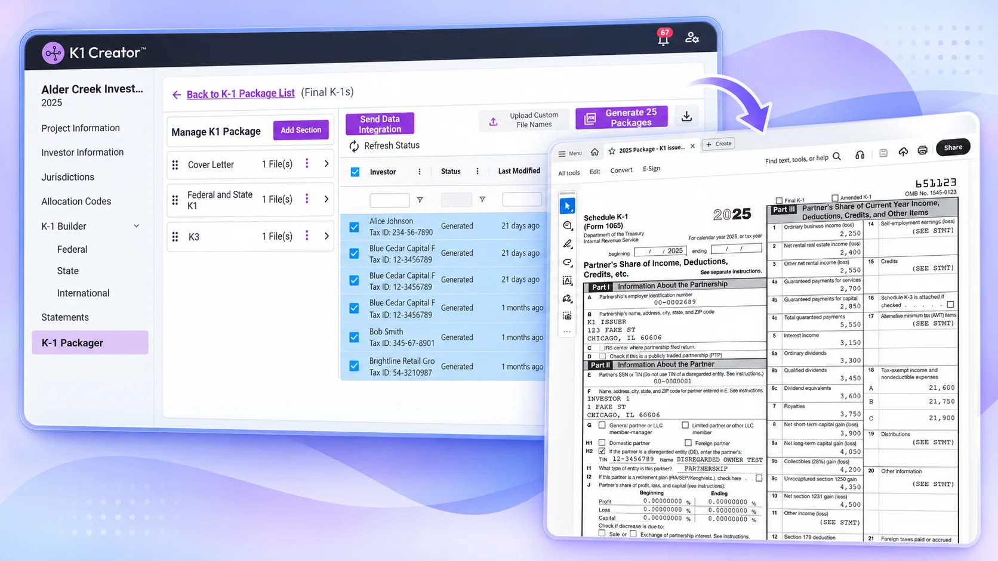998x561 pixels.
Task: Follow Back to K-1 Package List link
Action: (x=241, y=94)
